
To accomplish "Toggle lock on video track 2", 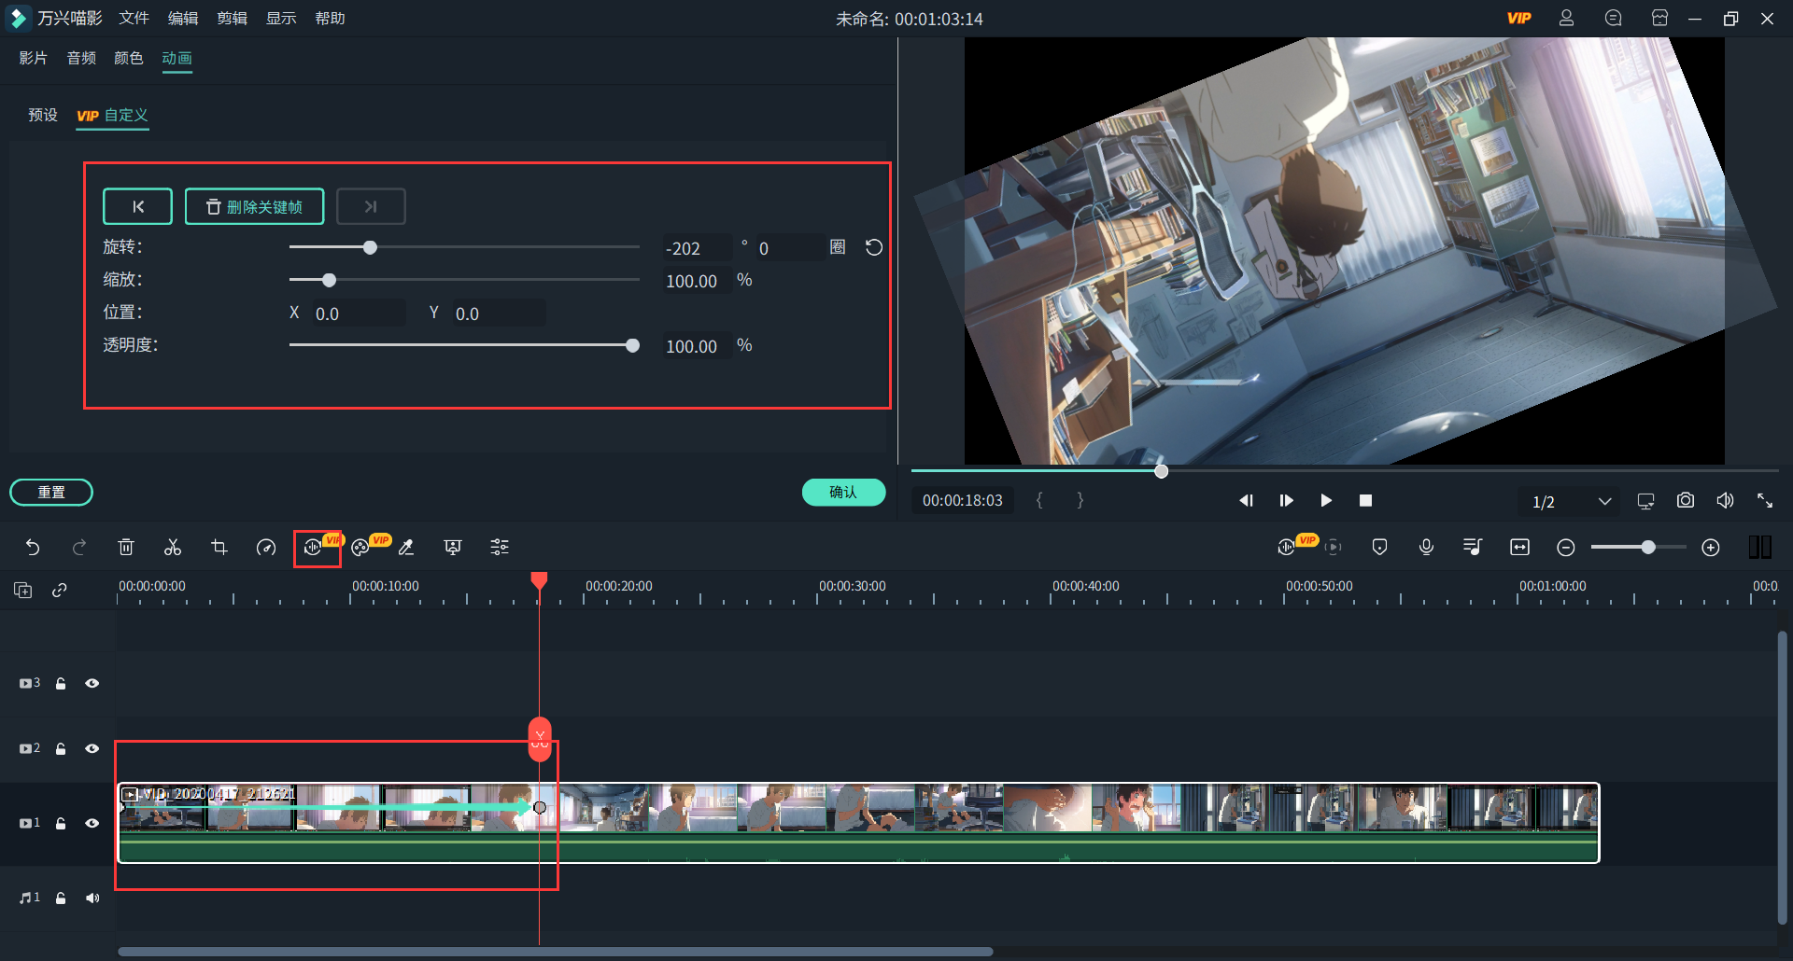I will [61, 748].
